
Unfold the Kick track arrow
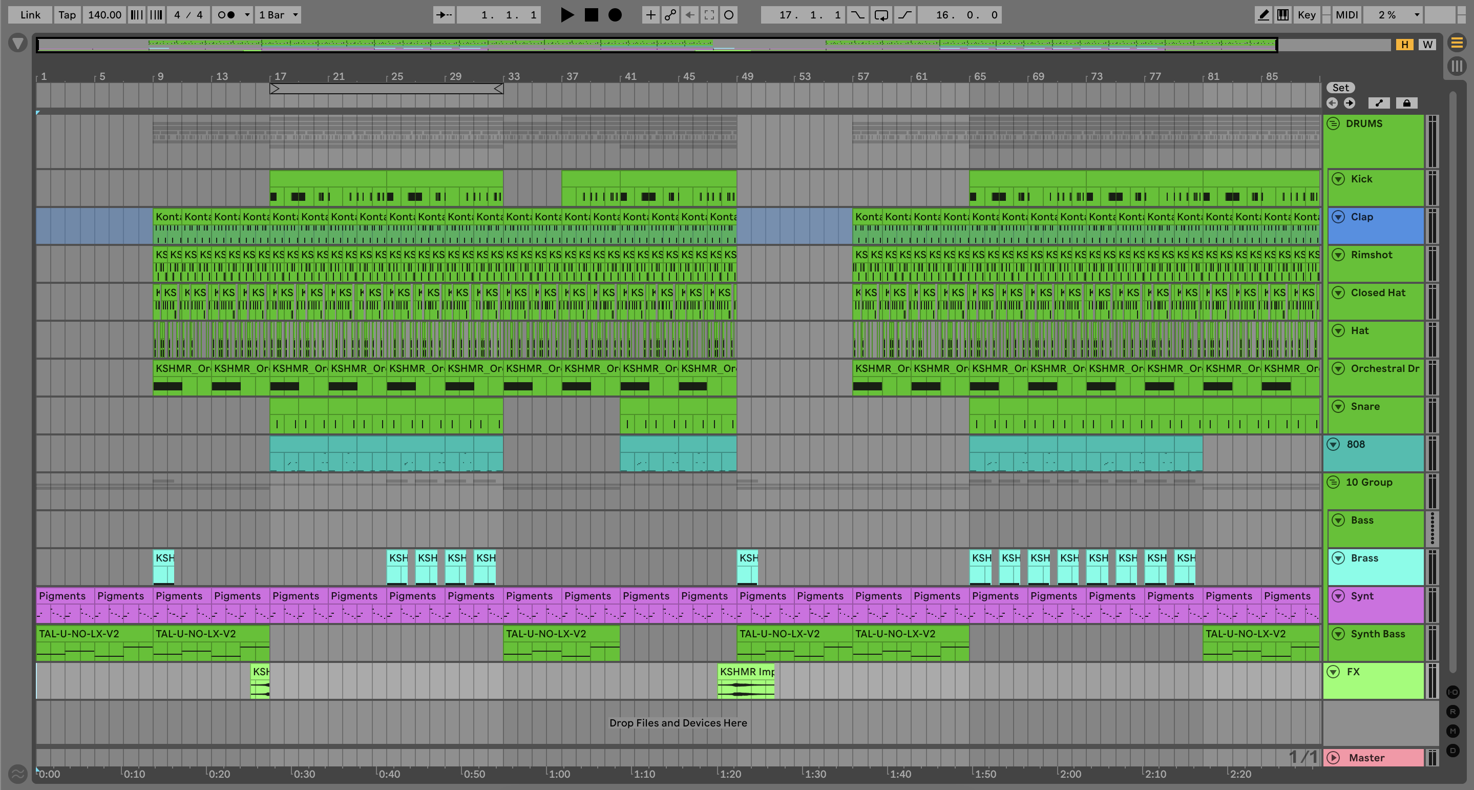(1338, 179)
